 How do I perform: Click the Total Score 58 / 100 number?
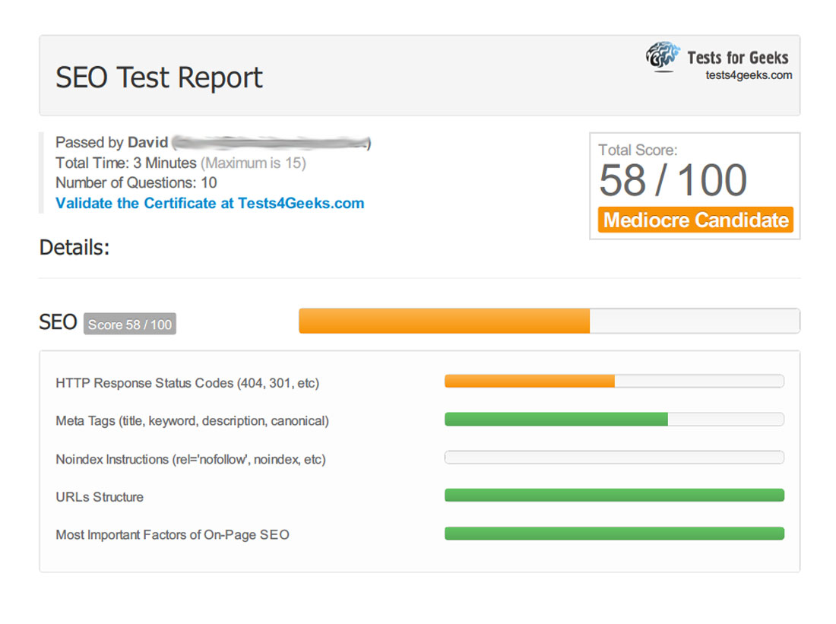coord(673,180)
